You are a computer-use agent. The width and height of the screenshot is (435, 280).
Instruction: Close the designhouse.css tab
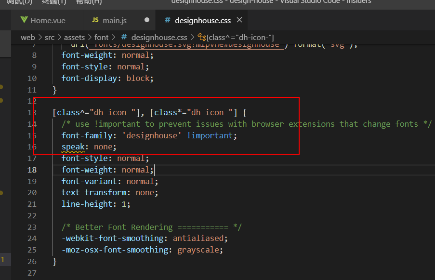[239, 20]
